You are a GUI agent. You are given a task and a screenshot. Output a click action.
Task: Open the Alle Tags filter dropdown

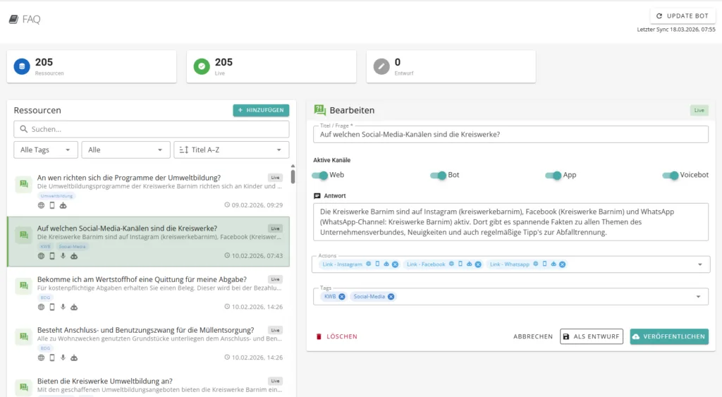click(x=46, y=150)
